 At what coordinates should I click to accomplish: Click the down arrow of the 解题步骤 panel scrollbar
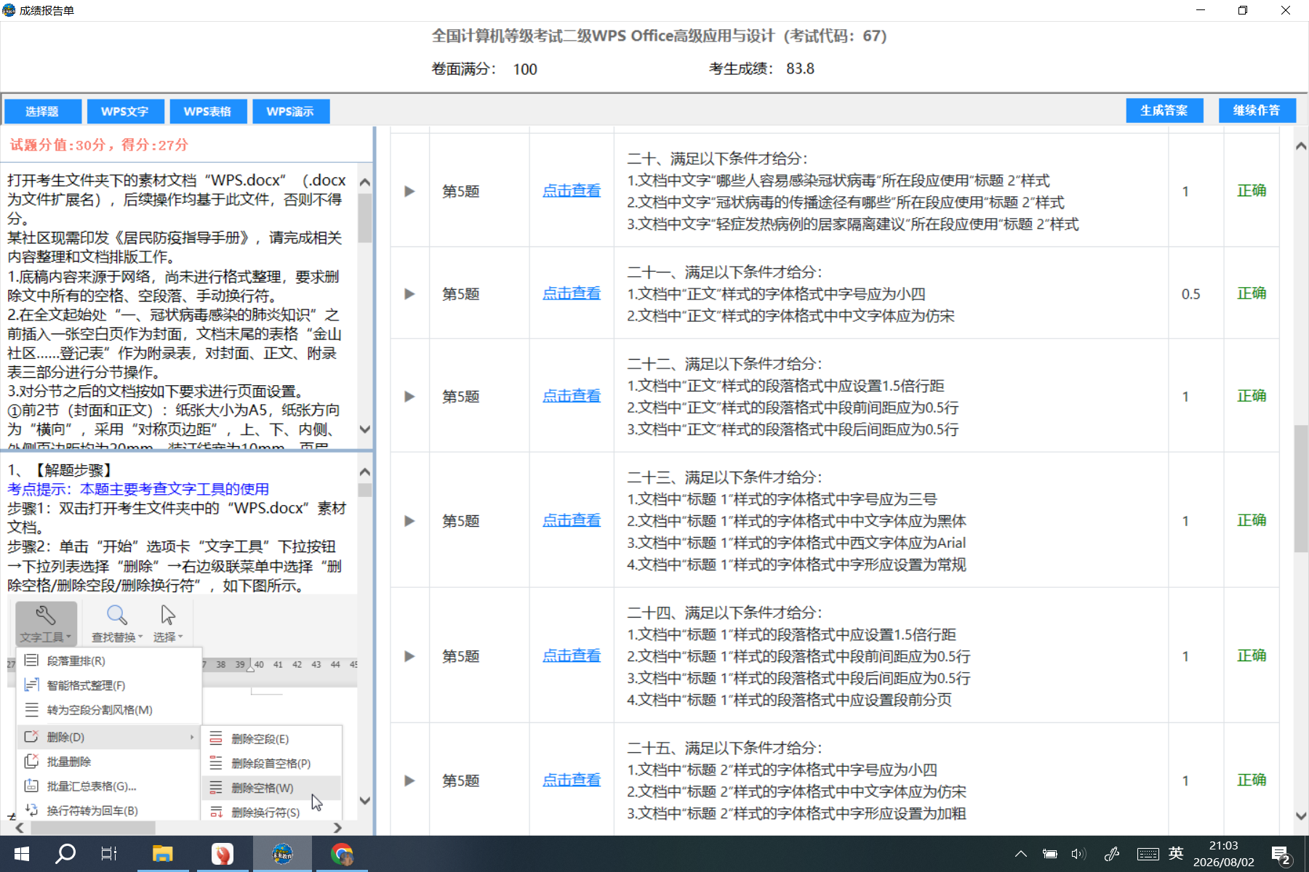(x=365, y=801)
